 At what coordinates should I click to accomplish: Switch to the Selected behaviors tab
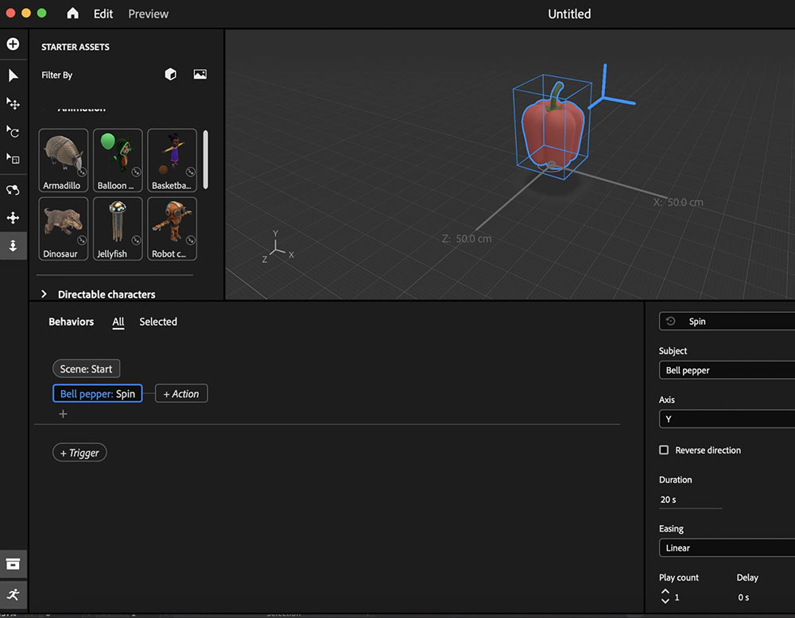tap(157, 322)
